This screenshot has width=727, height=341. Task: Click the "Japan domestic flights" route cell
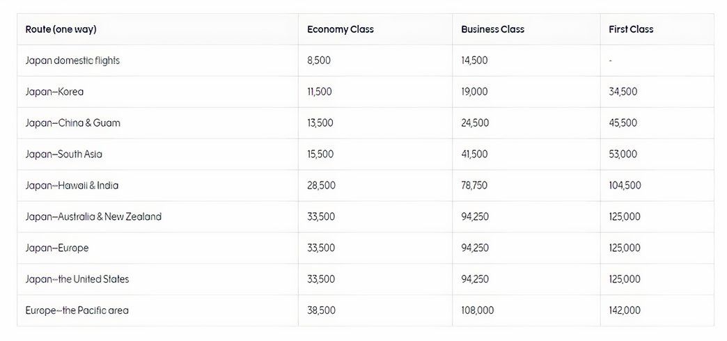click(72, 61)
